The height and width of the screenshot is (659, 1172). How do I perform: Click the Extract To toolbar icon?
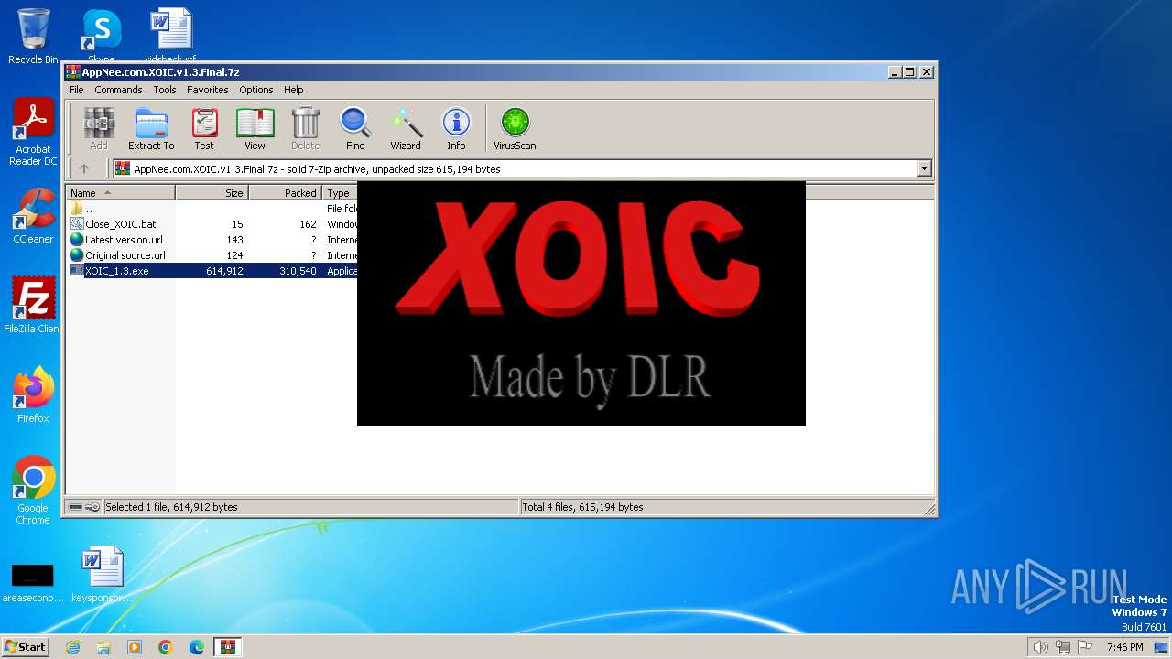pos(151,128)
